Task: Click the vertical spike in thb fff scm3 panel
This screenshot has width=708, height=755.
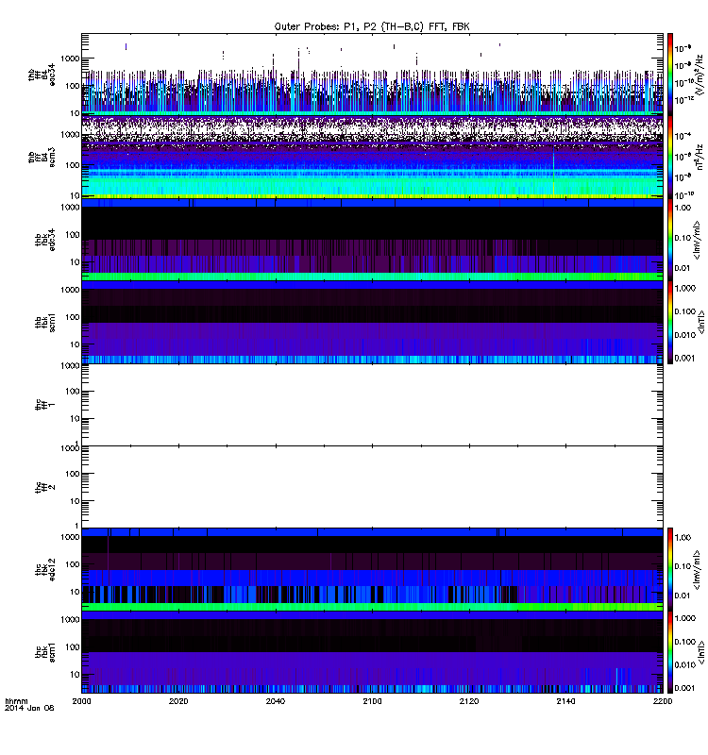Action: click(553, 173)
